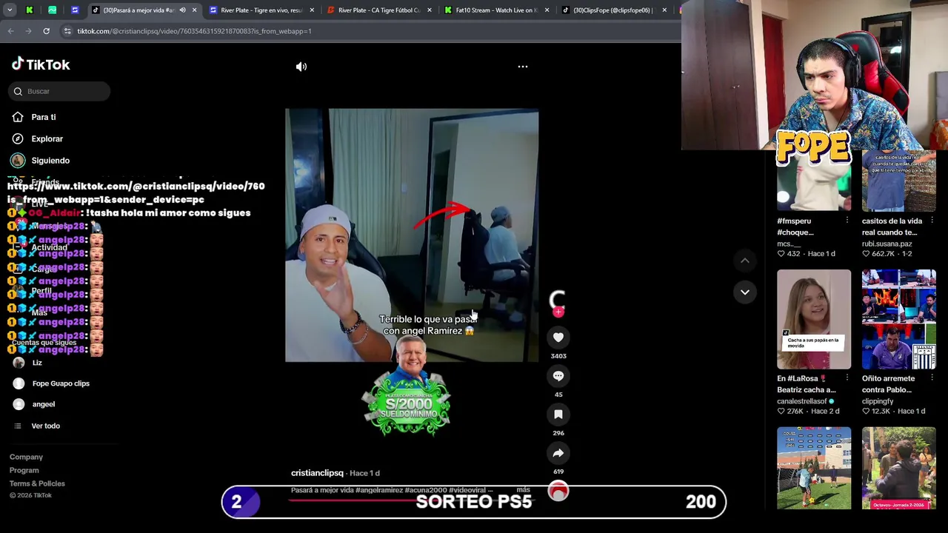Open options for the En #LaRosa card
Image resolution: width=948 pixels, height=533 pixels.
pyautogui.click(x=847, y=378)
